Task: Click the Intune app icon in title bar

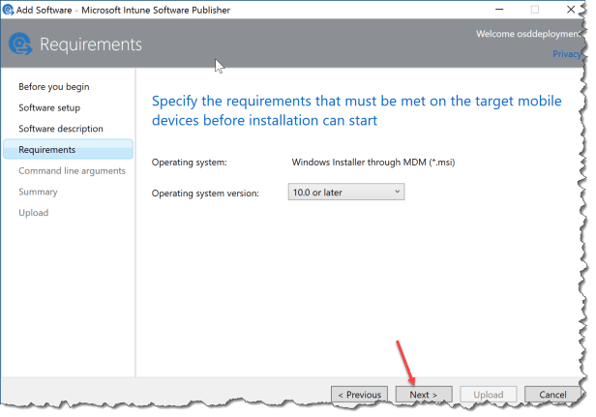Action: pos(8,9)
